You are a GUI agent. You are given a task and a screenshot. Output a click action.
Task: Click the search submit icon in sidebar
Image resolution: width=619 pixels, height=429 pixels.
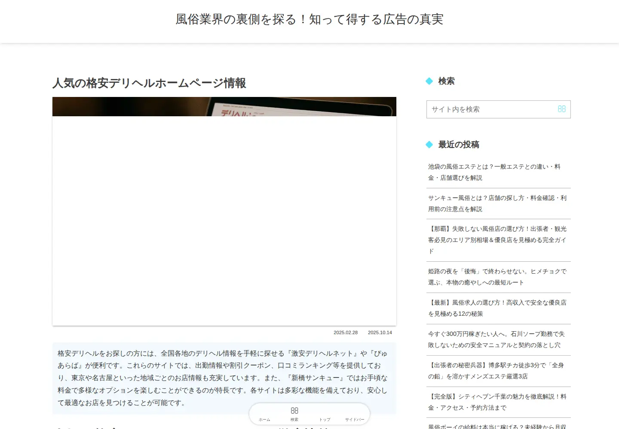click(x=561, y=109)
